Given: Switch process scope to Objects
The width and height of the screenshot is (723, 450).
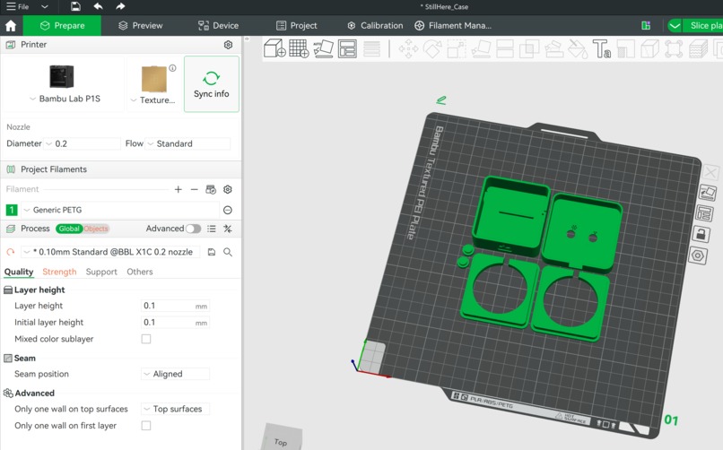Looking at the screenshot, I should 96,229.
